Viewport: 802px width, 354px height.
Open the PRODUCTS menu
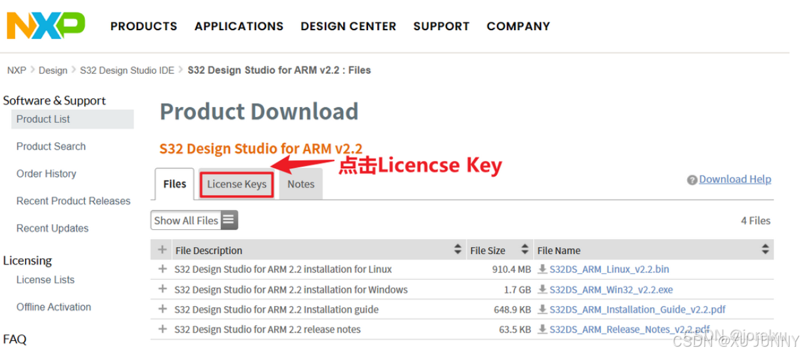tap(144, 26)
